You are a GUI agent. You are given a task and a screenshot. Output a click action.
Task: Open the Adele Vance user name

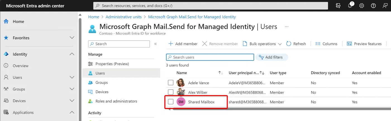(x=199, y=83)
